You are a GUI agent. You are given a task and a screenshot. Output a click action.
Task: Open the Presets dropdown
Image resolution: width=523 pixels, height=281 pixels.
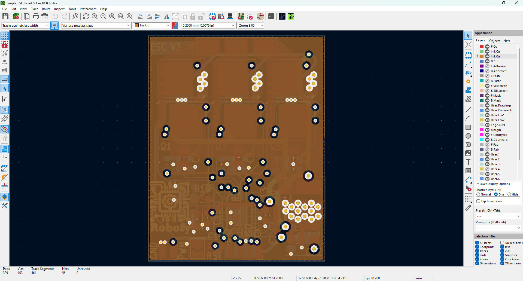coord(498,216)
